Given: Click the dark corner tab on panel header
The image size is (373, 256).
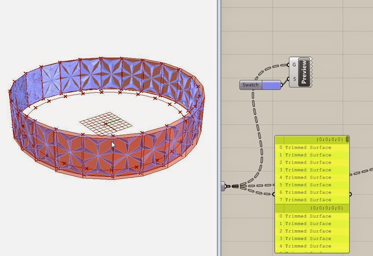Looking at the screenshot, I should point(347,139).
